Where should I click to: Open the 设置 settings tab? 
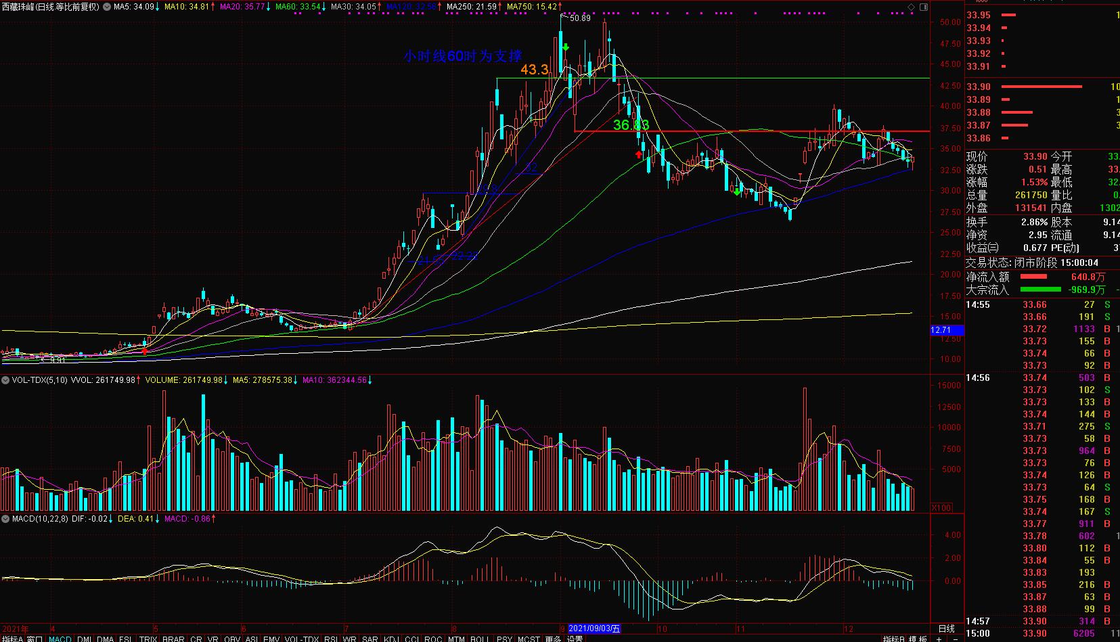click(575, 638)
